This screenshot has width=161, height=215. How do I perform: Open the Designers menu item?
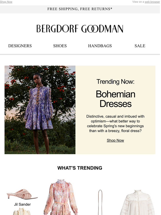tap(20, 46)
